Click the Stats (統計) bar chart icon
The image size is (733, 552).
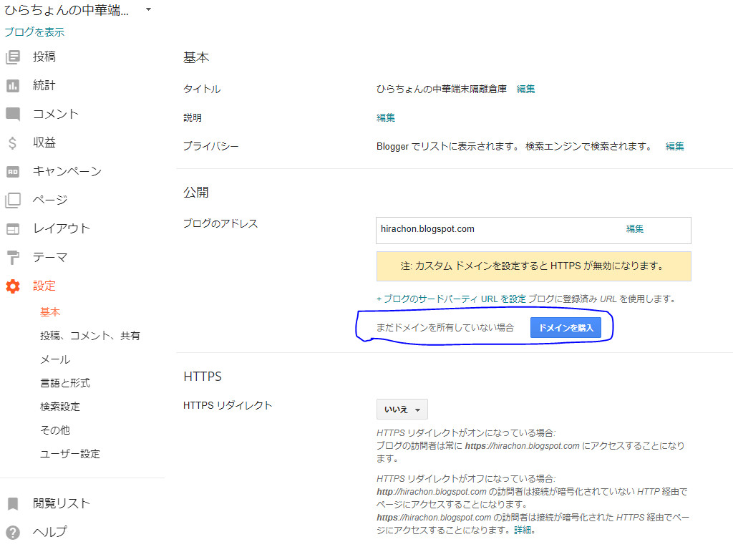pos(13,85)
